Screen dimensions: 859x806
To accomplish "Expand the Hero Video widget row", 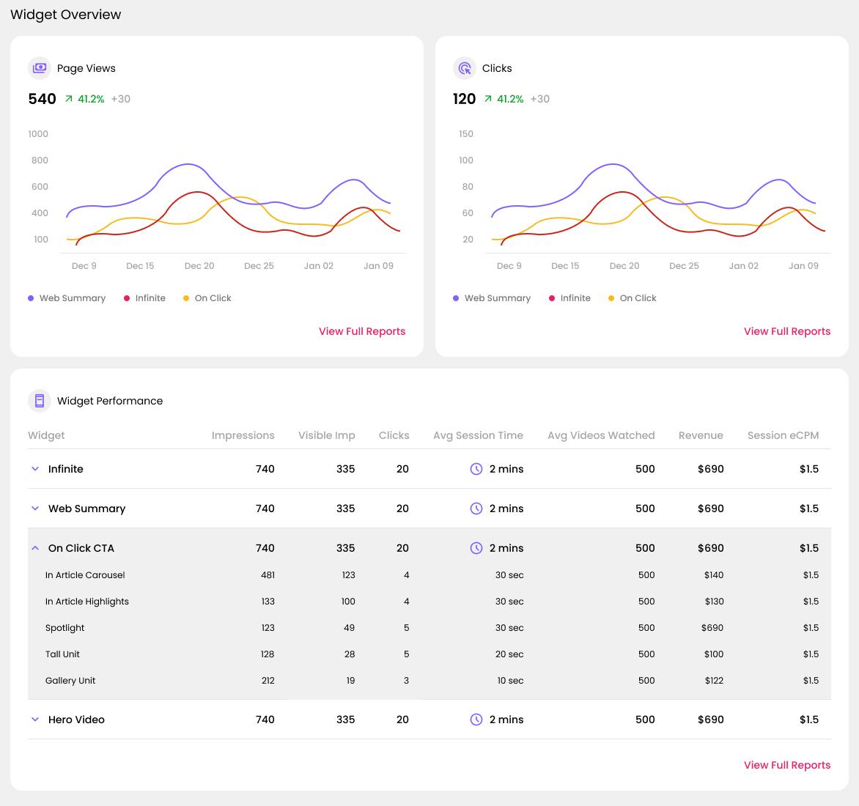I will click(x=35, y=720).
